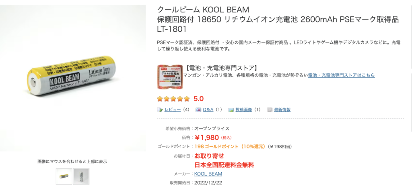412x188 pixels.
Task: Go to 電池・充電池専門ストアはこちら link
Action: pyautogui.click(x=341, y=75)
